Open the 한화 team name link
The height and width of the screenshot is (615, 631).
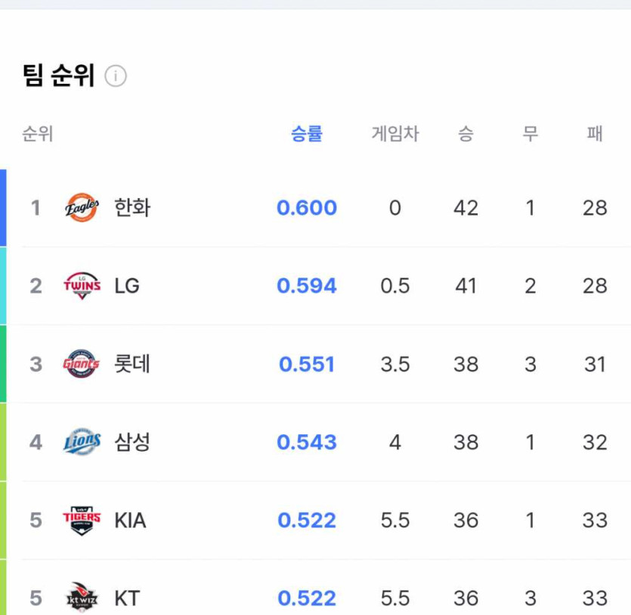pyautogui.click(x=132, y=207)
